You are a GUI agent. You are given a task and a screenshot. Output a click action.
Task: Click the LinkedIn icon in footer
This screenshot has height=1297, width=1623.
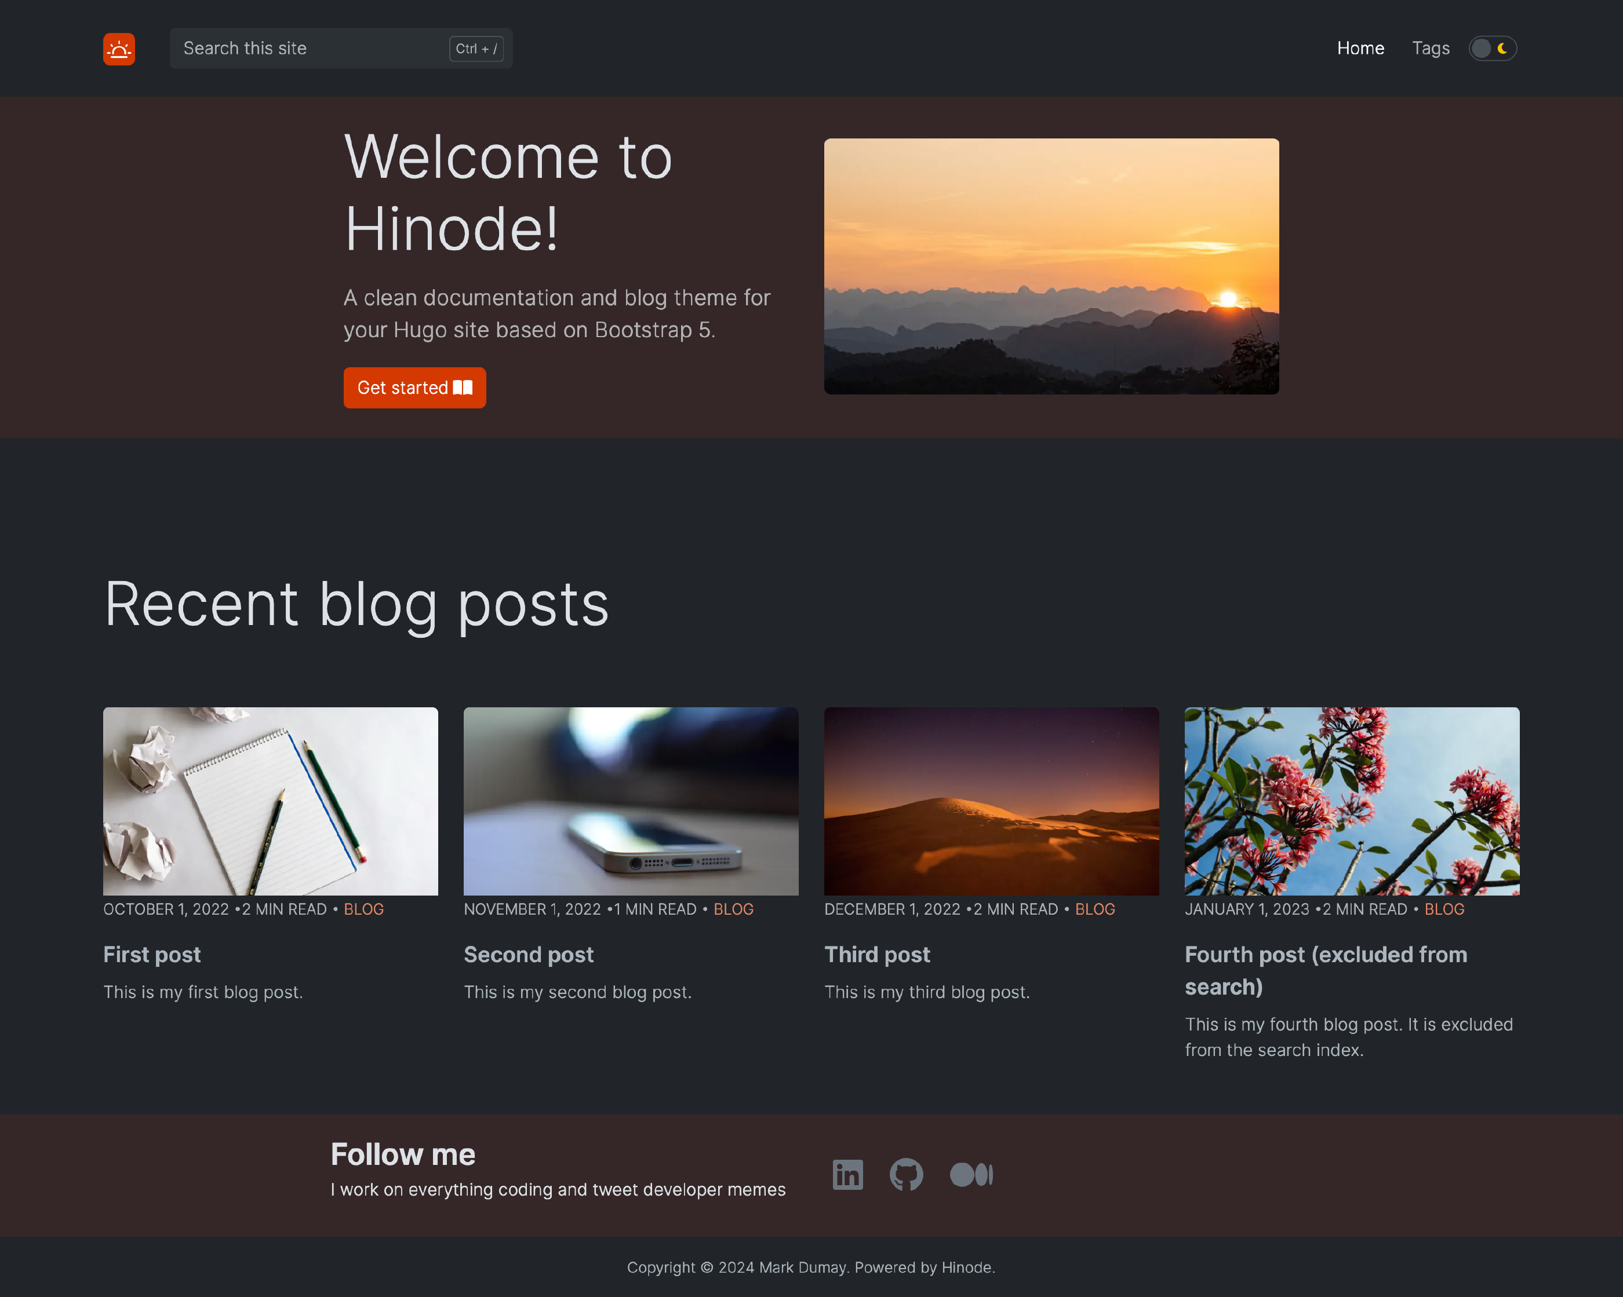pyautogui.click(x=847, y=1174)
